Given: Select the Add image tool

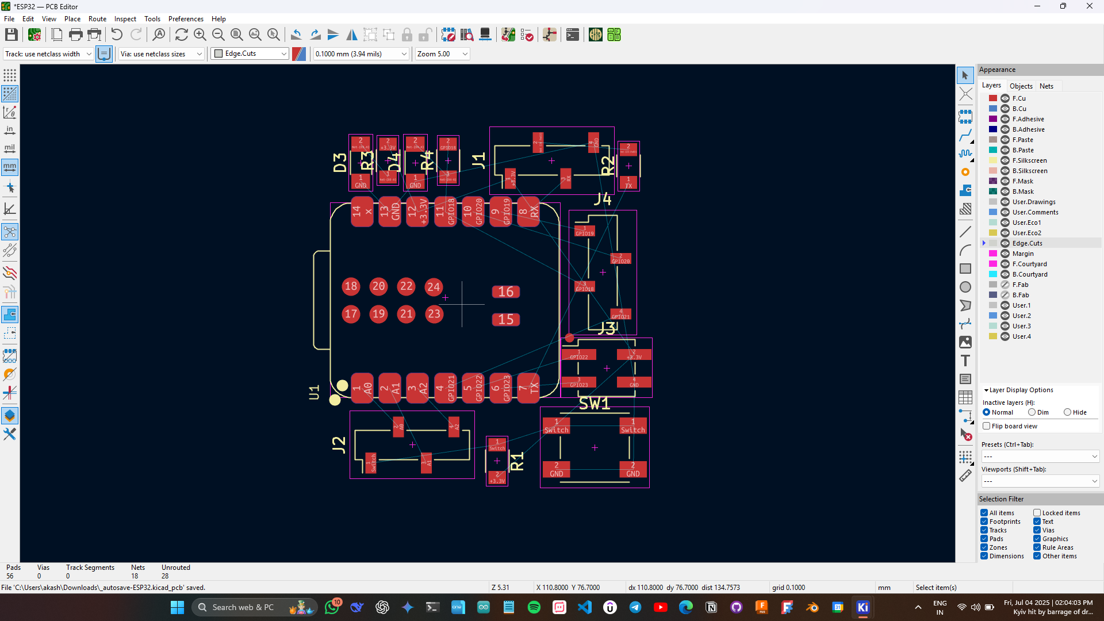Looking at the screenshot, I should (x=965, y=342).
